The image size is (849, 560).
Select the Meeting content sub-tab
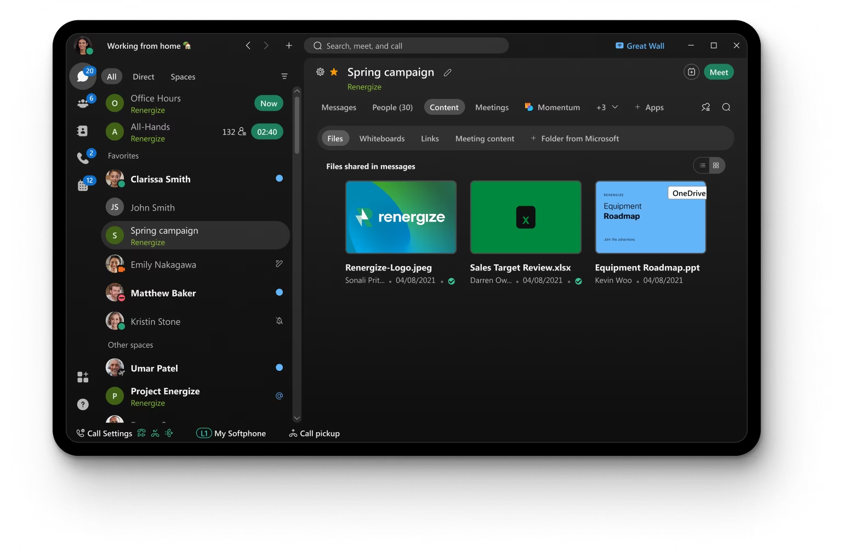click(x=485, y=138)
